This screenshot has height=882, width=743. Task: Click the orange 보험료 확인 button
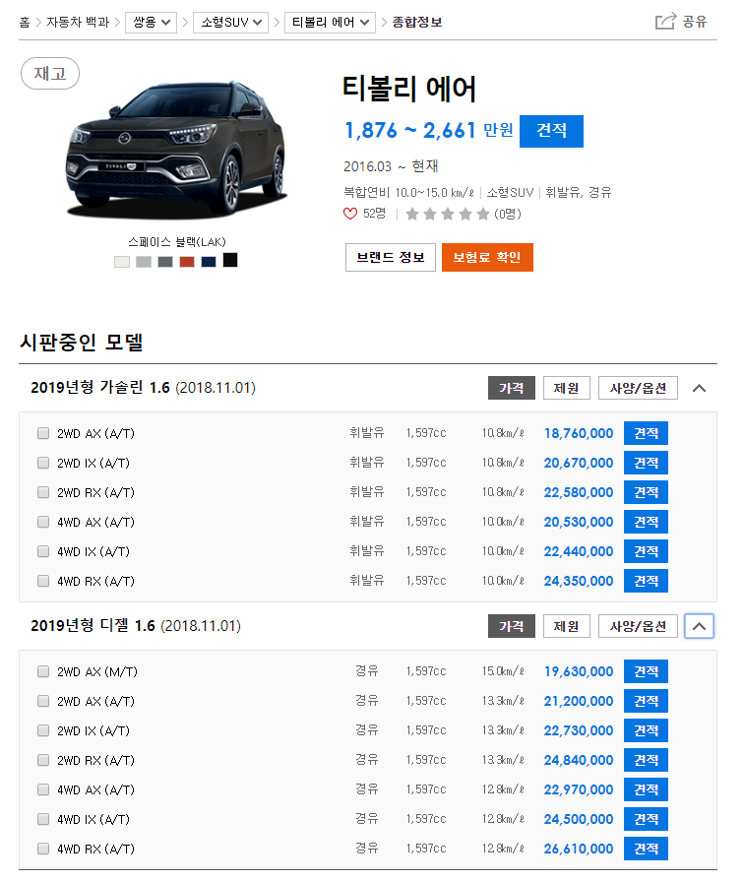coord(487,258)
